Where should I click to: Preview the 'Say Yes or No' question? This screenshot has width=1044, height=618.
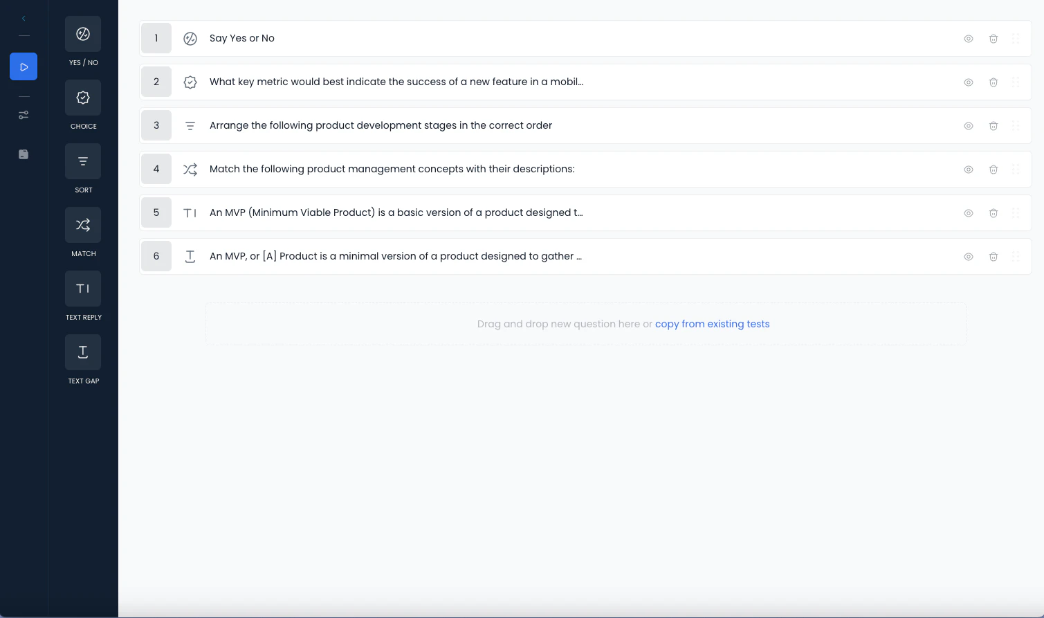(x=968, y=38)
